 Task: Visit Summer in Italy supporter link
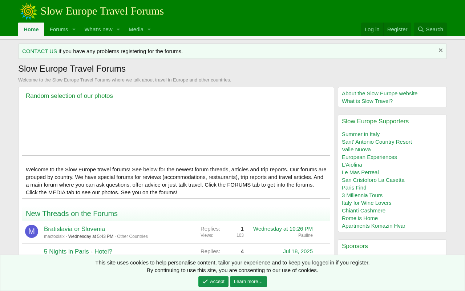point(361,134)
